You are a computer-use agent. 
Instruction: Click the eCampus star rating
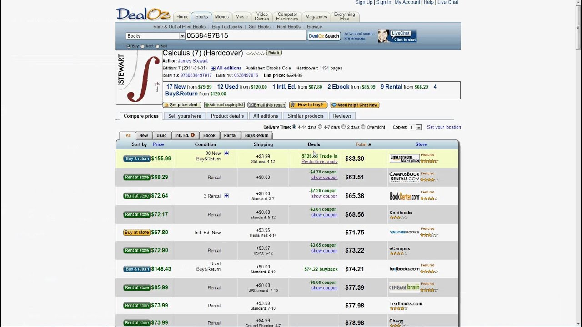(398, 253)
